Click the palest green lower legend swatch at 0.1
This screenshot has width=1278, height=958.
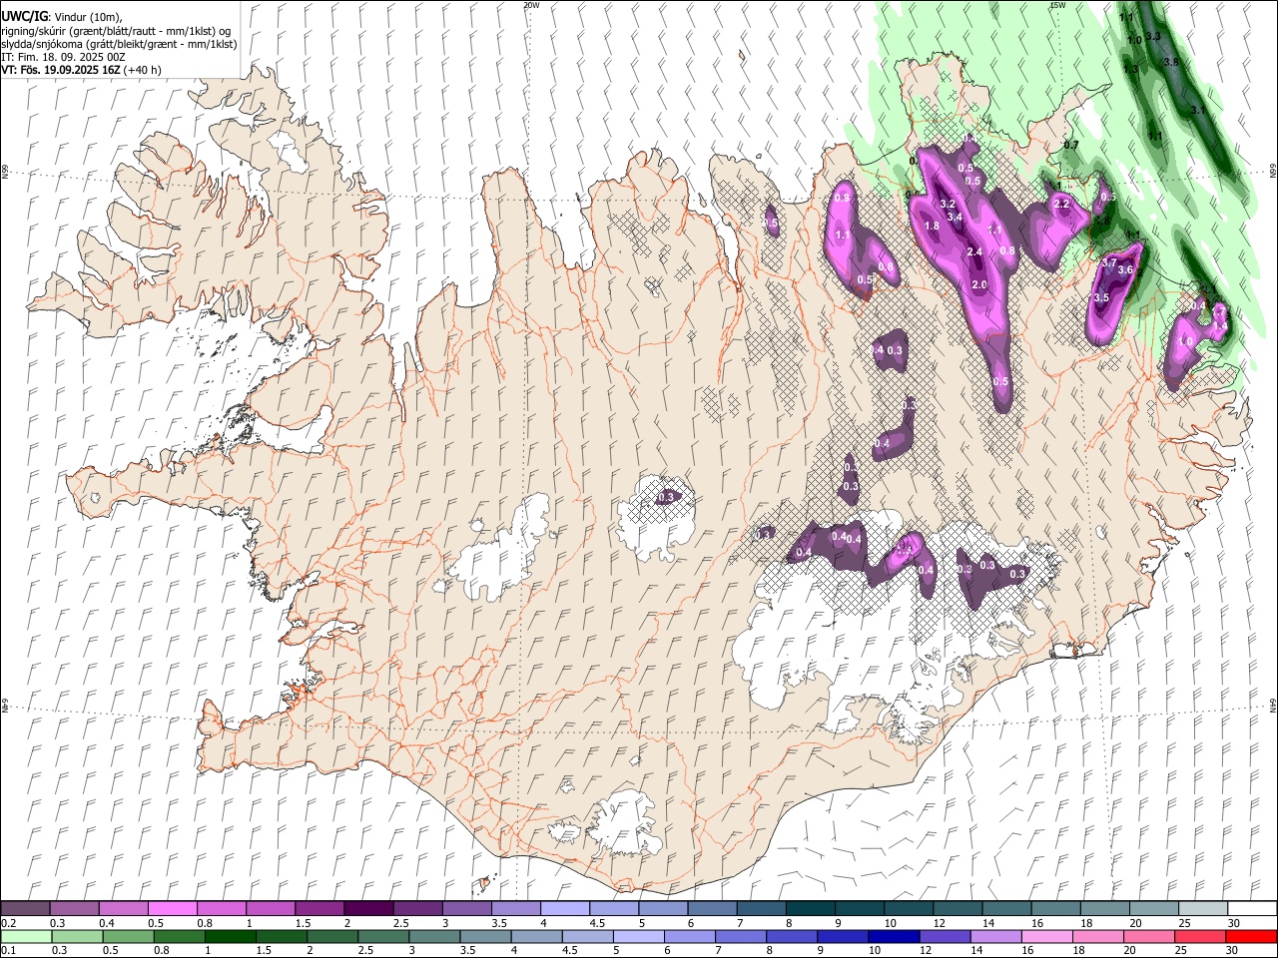tap(26, 937)
